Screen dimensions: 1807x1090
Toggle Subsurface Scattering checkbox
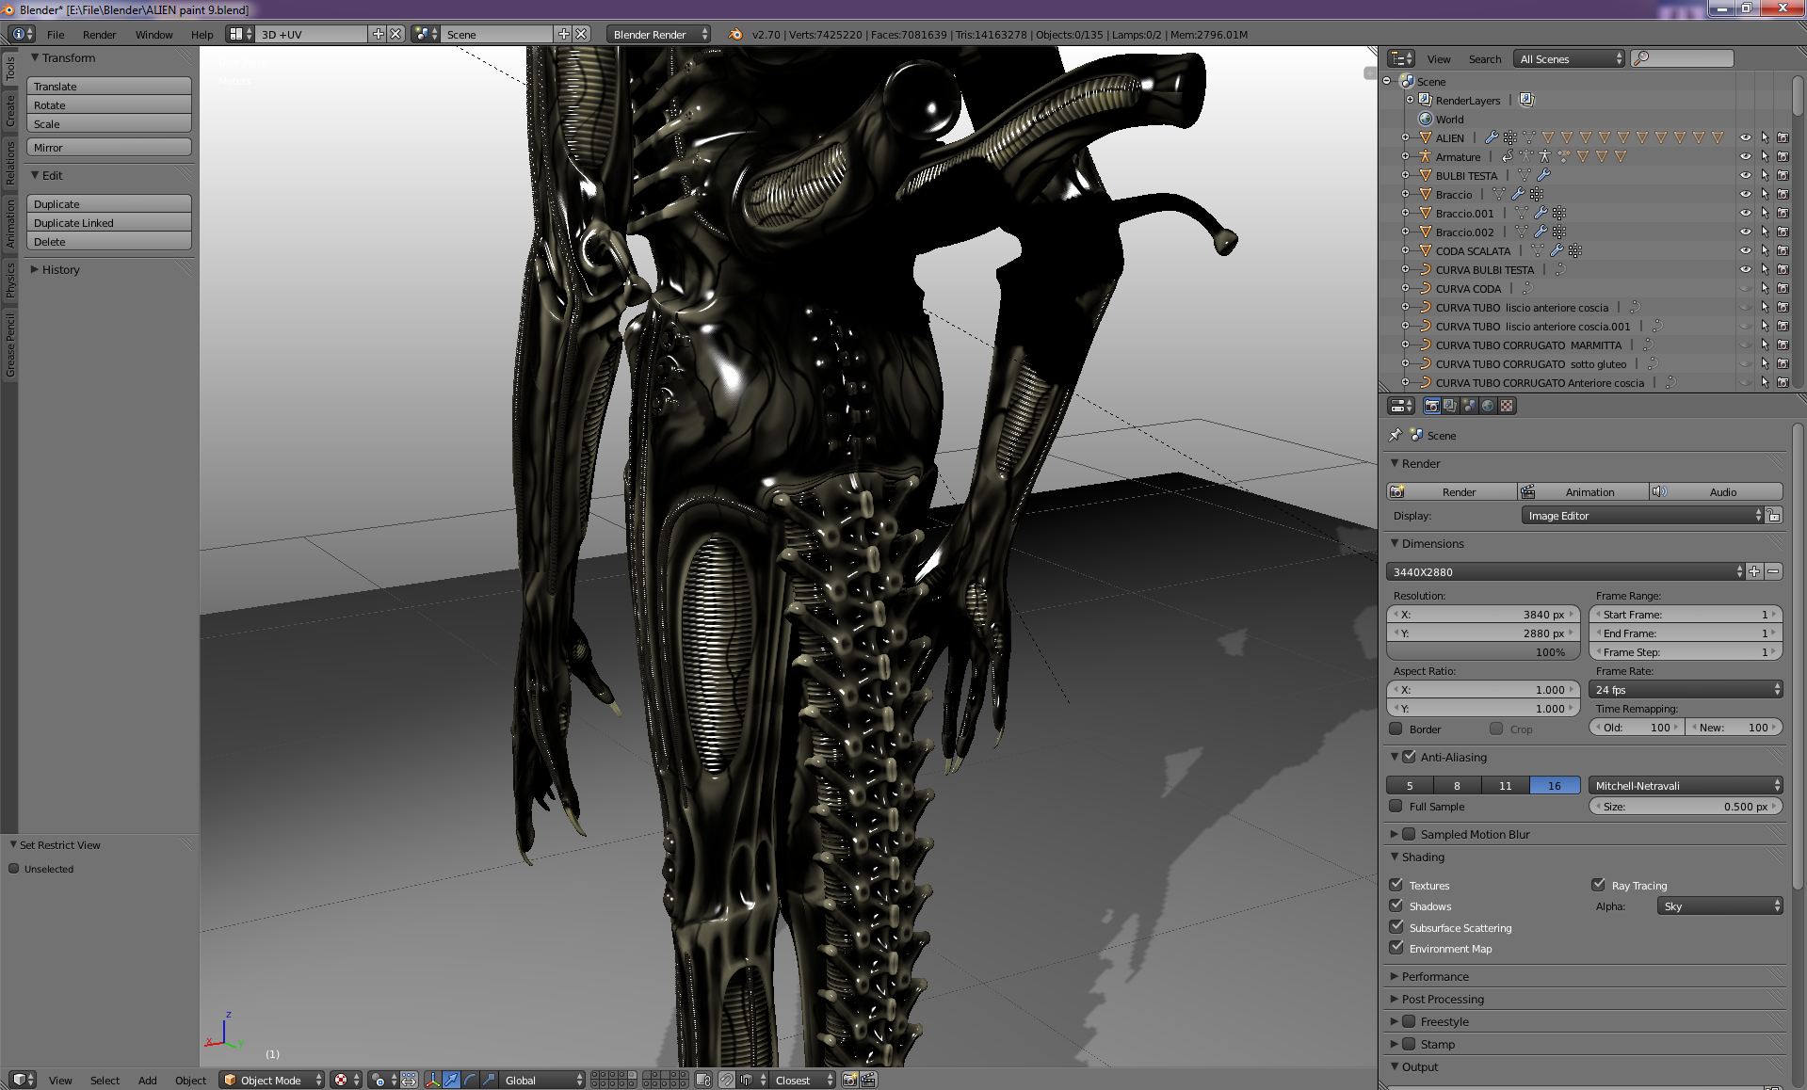(1396, 927)
